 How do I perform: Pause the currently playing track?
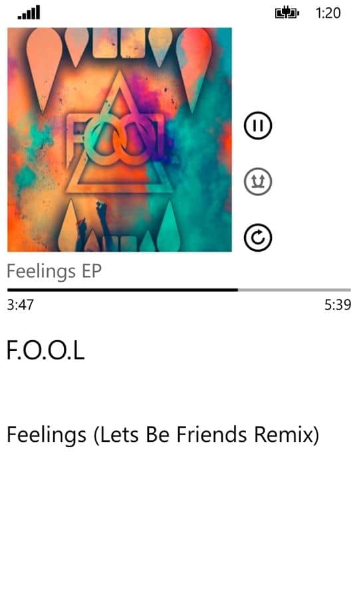click(x=258, y=126)
